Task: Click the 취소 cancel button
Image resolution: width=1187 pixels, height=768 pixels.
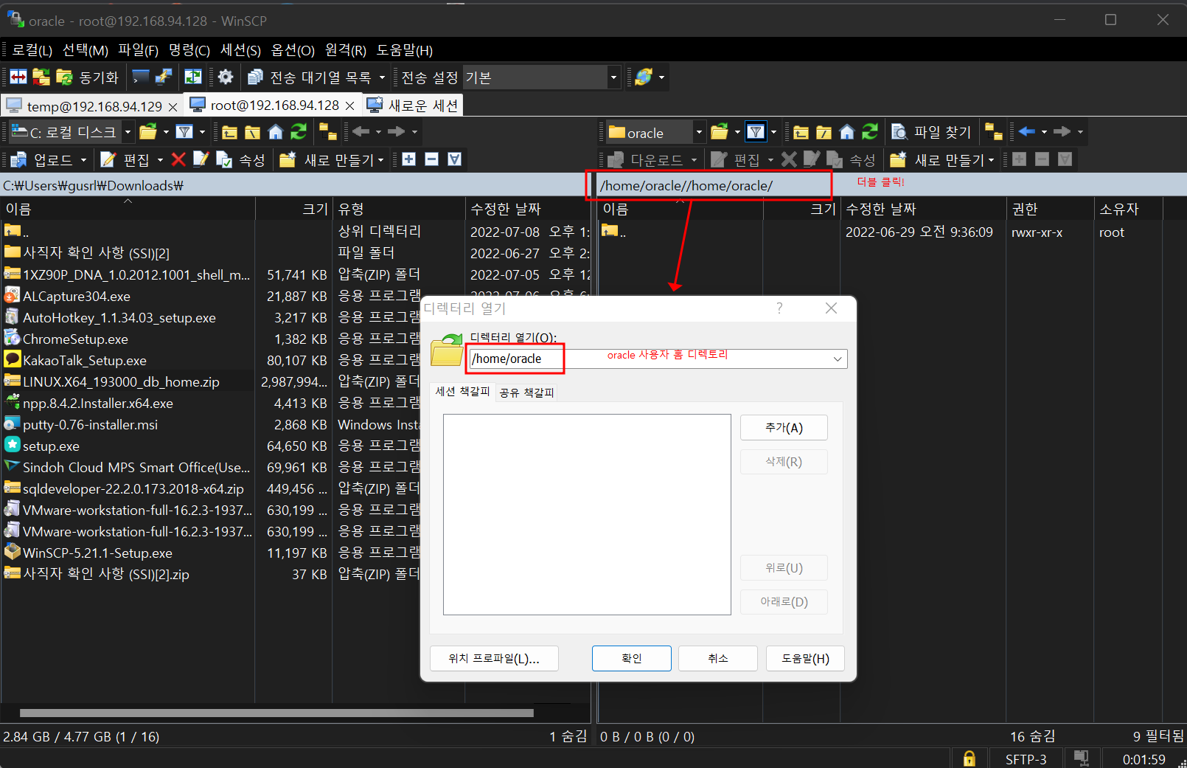Action: (x=718, y=659)
